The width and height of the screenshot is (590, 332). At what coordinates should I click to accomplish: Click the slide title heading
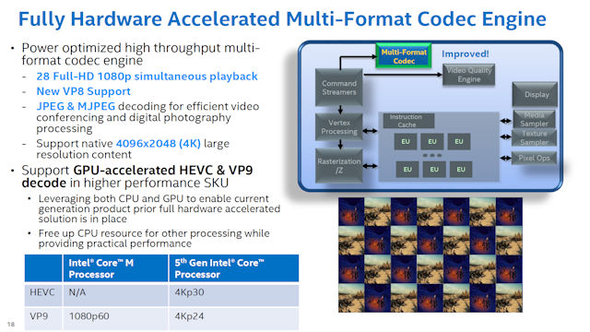click(282, 18)
